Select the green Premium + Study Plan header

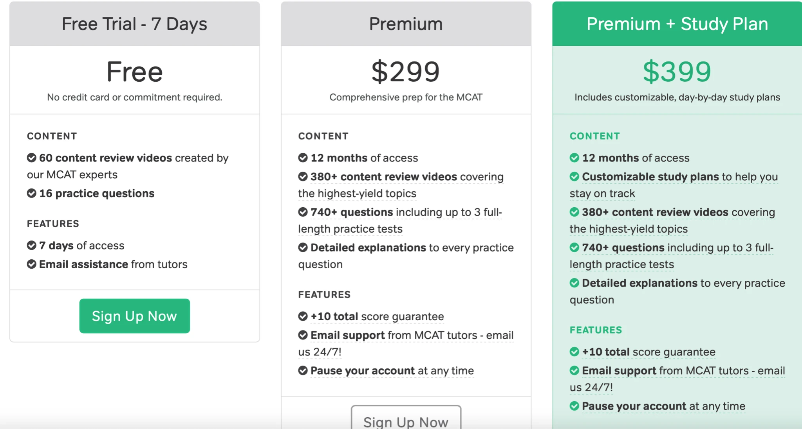677,24
